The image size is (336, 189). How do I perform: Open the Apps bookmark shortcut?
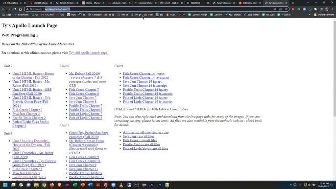[x=7, y=15]
